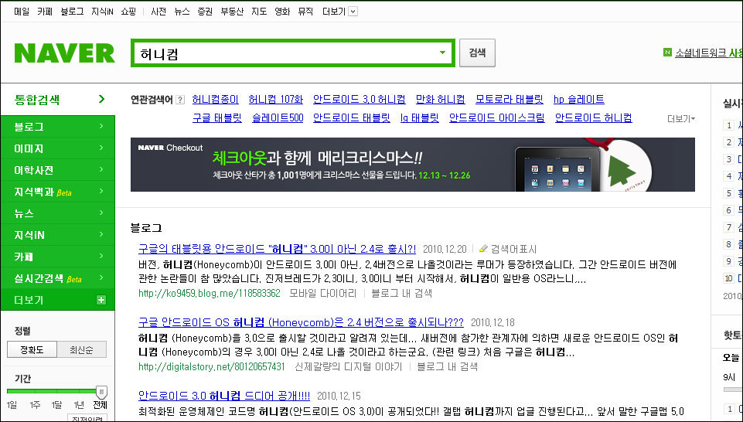Open related search 안드로이드 아이스크림
Viewport: 743px width, 422px height.
(x=497, y=117)
